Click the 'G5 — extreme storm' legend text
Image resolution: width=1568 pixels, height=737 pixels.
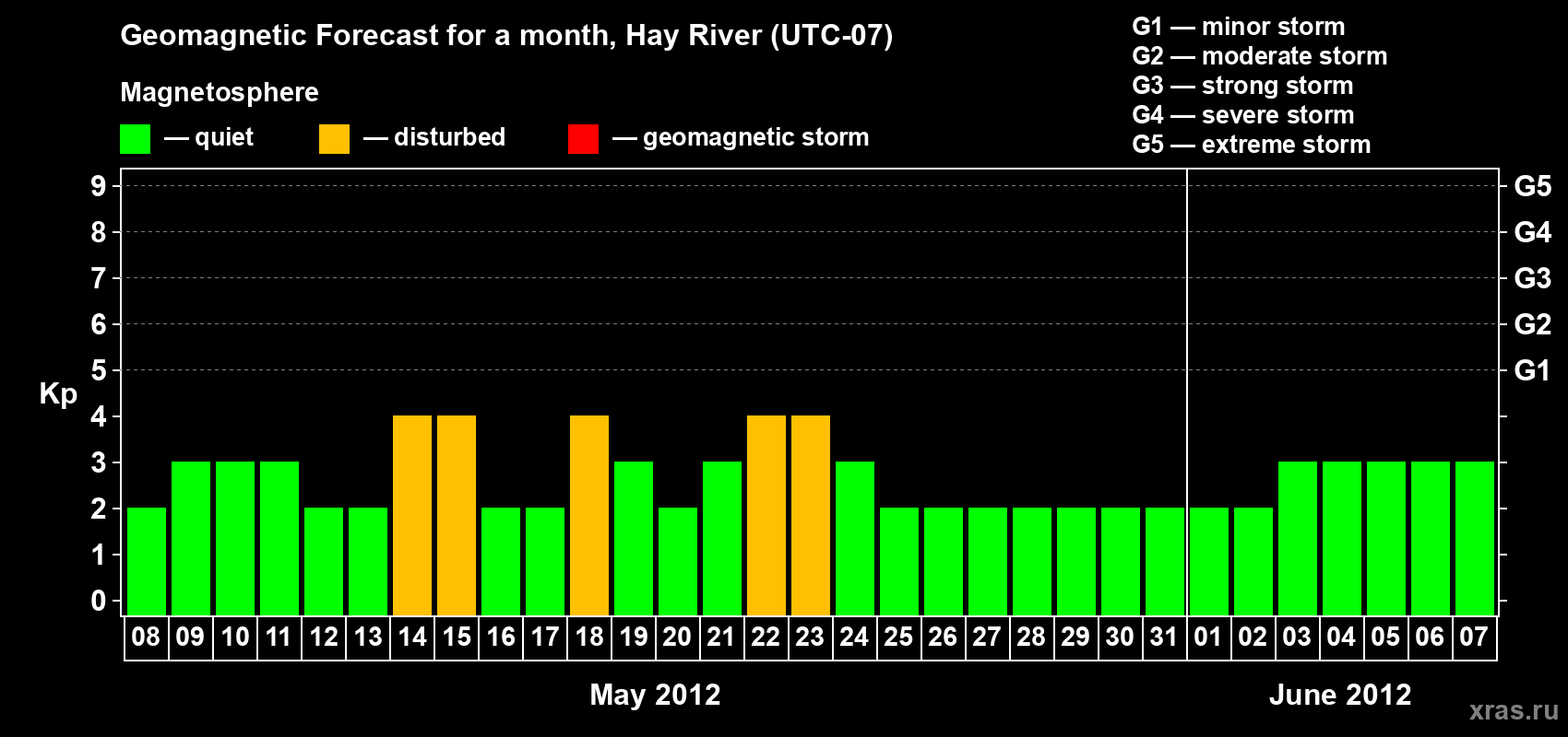click(1252, 145)
